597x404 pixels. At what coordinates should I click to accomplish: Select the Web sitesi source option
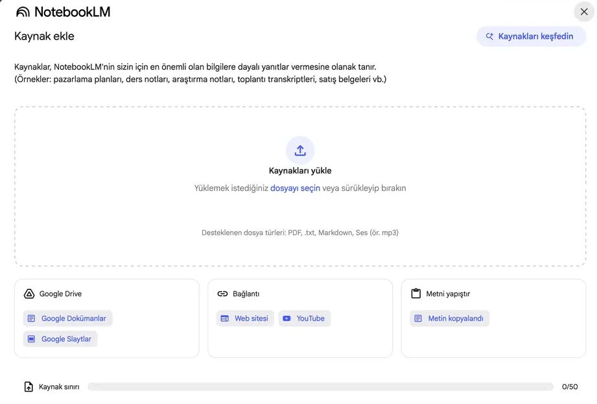pyautogui.click(x=245, y=318)
